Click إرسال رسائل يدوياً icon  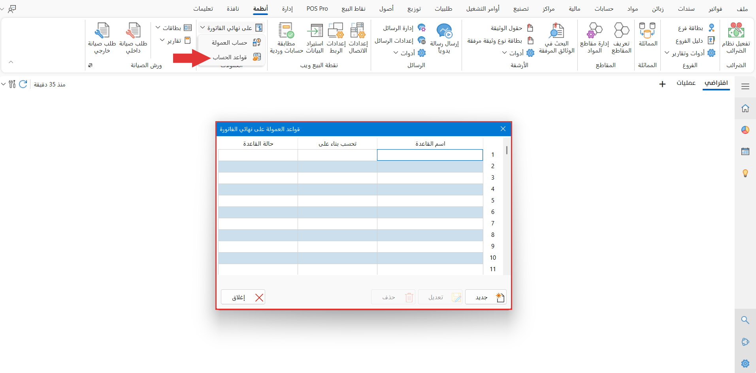tap(444, 38)
